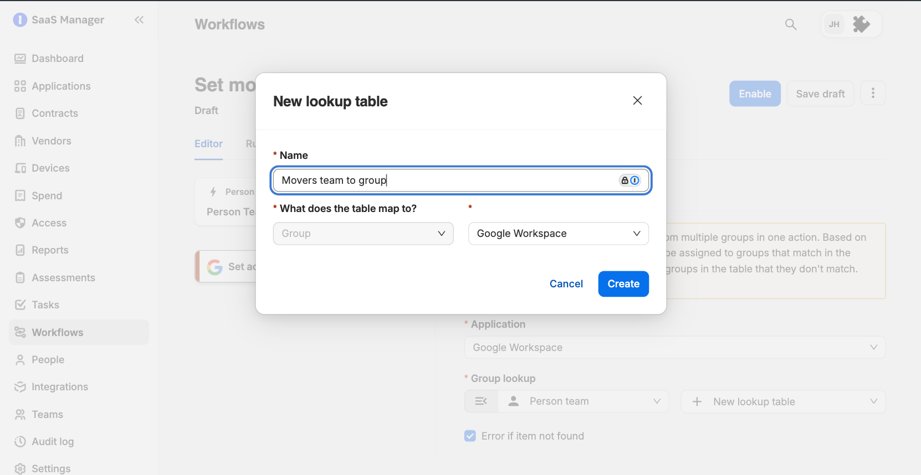Open the Group mapping dropdown
This screenshot has width=921, height=475.
coord(363,234)
